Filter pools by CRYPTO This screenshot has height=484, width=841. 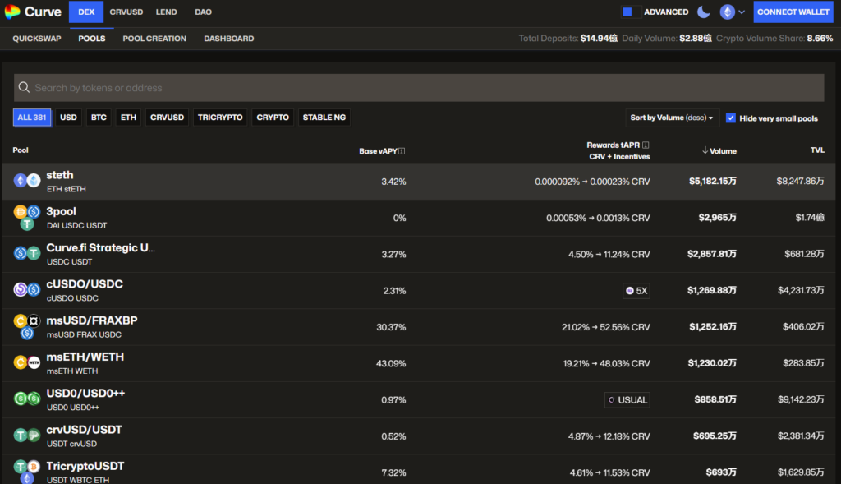pyautogui.click(x=273, y=118)
